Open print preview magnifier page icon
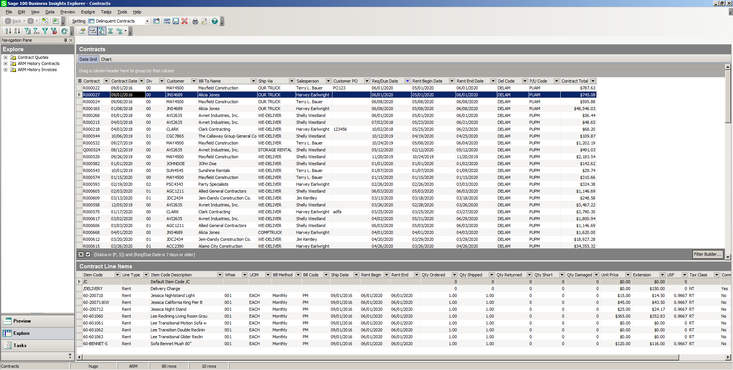Viewport: 733px width, 370px height. [204, 21]
